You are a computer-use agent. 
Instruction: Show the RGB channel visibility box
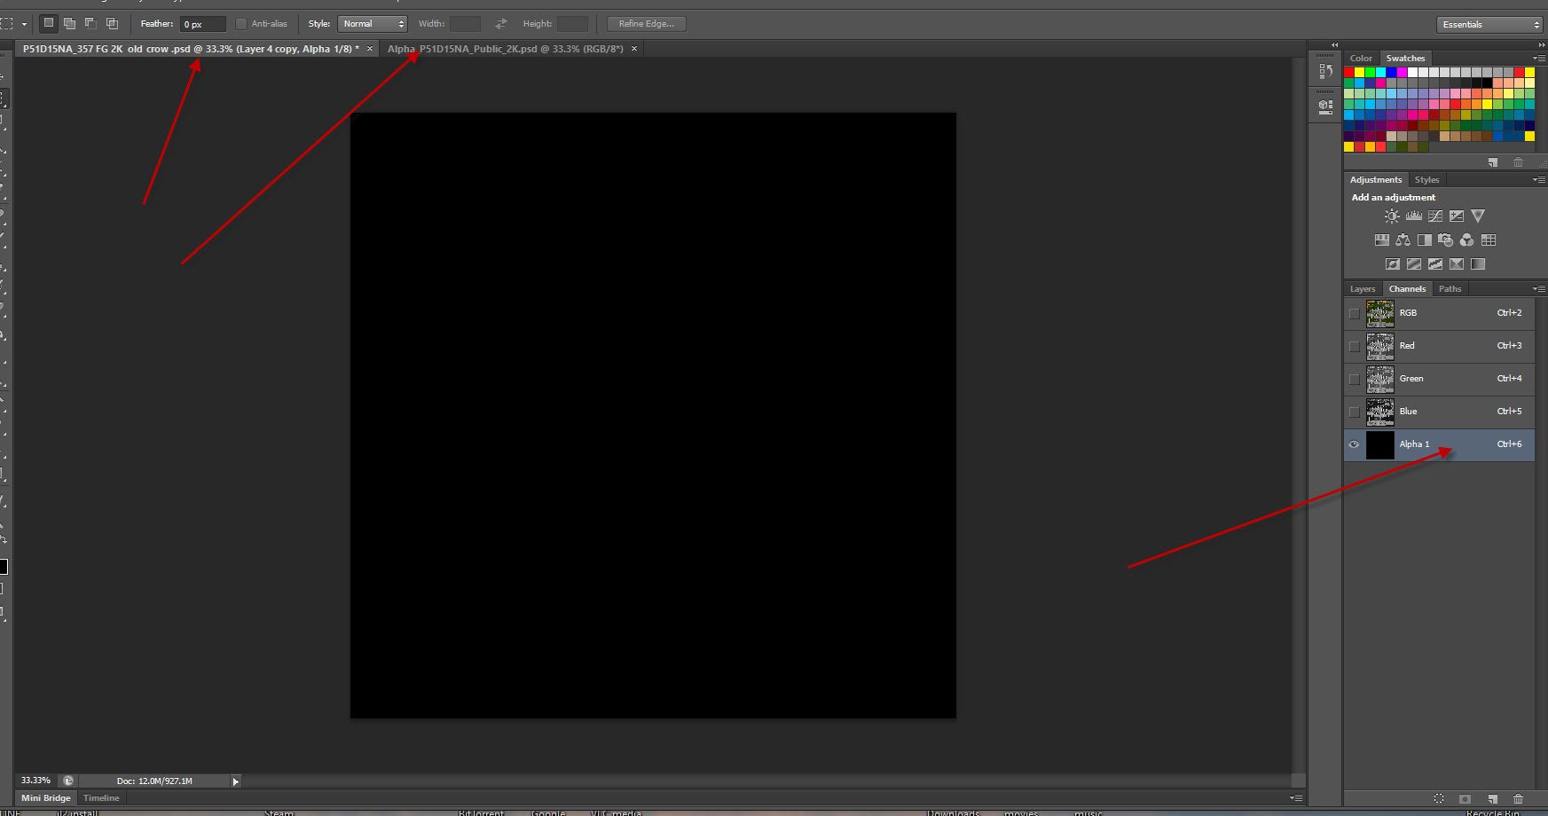tap(1354, 313)
